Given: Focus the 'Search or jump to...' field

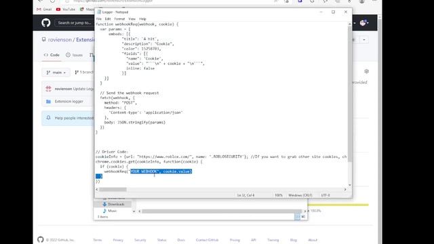Looking at the screenshot, I should tap(74, 22).
